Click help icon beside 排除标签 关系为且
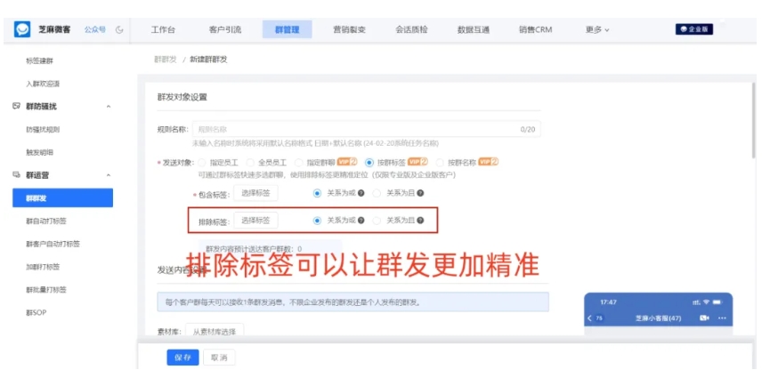 420,221
